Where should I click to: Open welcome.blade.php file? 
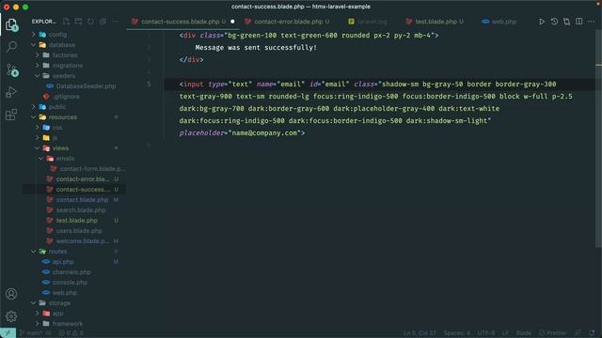tap(82, 241)
